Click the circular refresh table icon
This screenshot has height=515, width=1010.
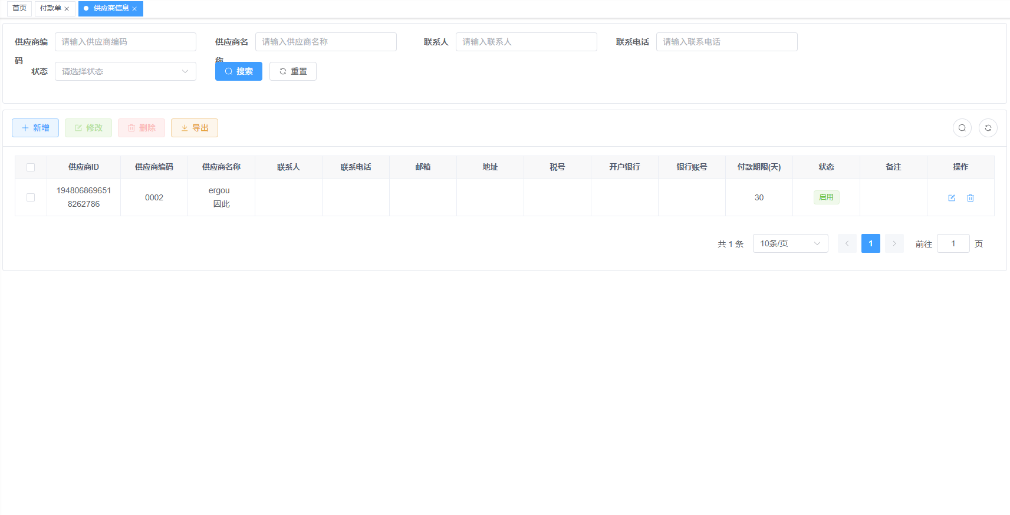click(988, 128)
